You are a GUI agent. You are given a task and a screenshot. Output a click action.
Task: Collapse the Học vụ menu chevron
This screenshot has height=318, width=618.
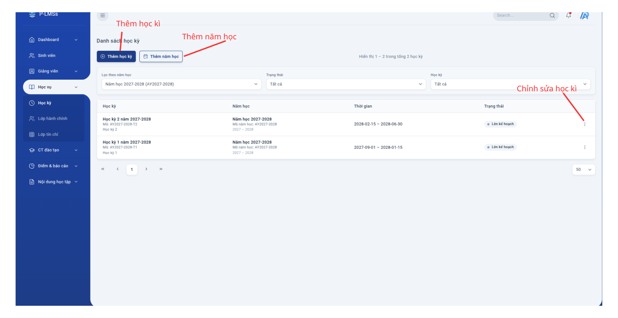(x=76, y=87)
